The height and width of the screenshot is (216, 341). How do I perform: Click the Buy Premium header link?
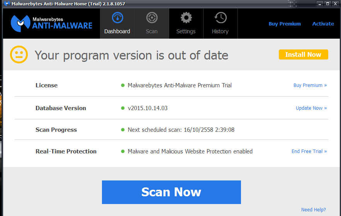pyautogui.click(x=285, y=24)
